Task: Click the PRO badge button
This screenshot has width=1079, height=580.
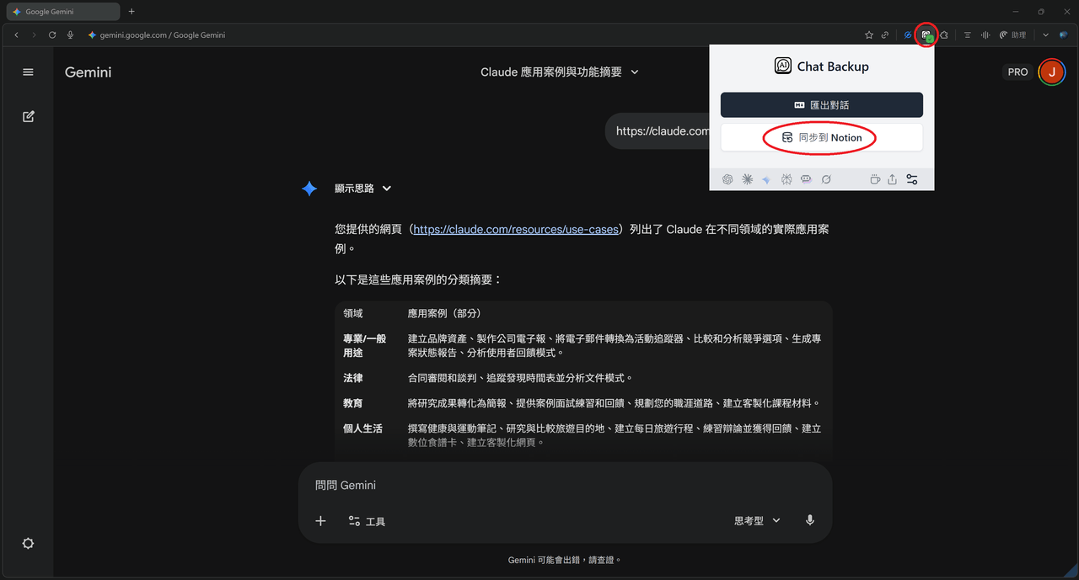Action: pyautogui.click(x=1017, y=72)
